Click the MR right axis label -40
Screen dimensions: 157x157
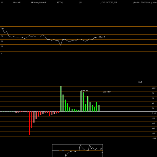(x=153, y=123)
